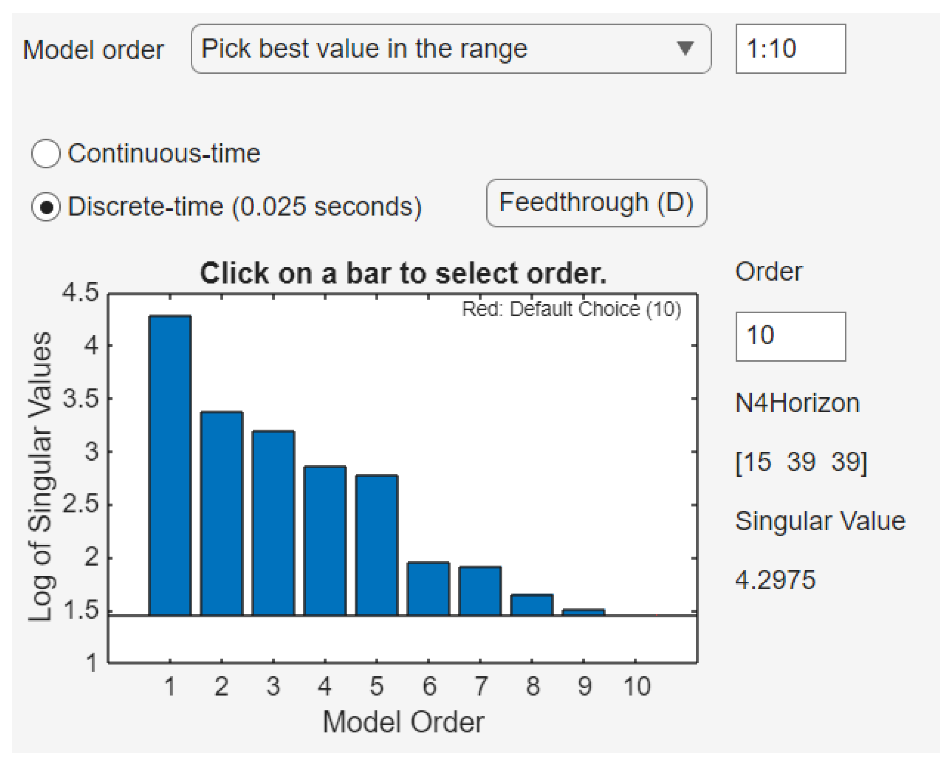Open the Model order dropdown arrow

[x=685, y=48]
